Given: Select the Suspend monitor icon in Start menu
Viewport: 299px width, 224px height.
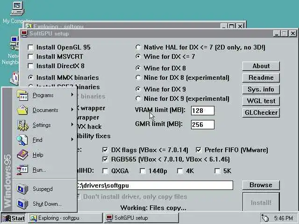Looking at the screenshot, I should [22, 189].
